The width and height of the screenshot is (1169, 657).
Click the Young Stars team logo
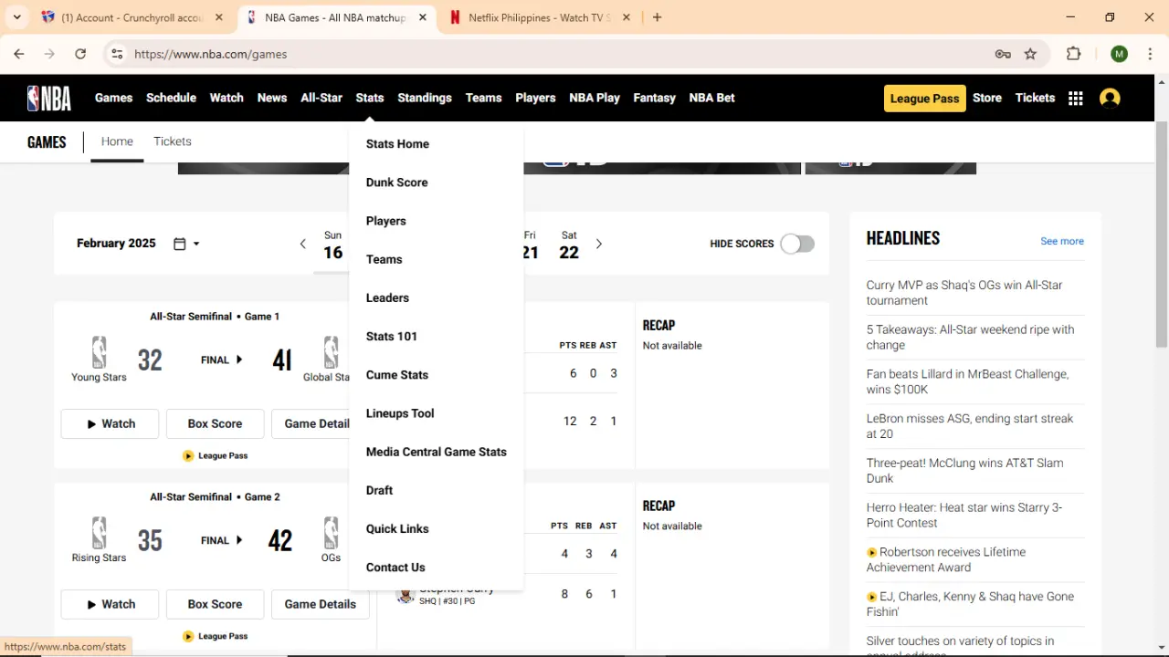pyautogui.click(x=99, y=352)
